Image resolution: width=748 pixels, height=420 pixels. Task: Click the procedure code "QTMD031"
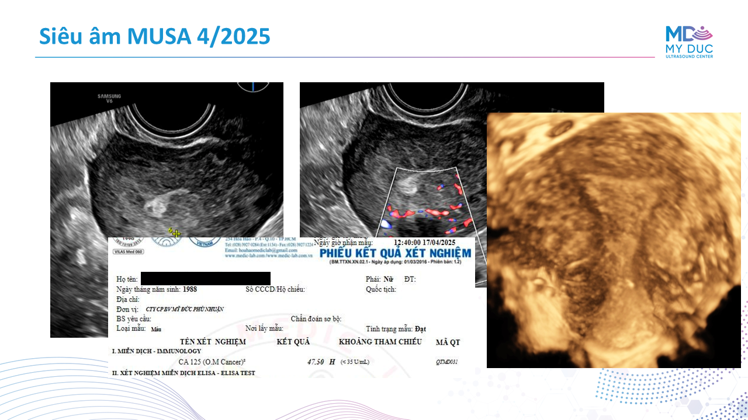click(446, 362)
